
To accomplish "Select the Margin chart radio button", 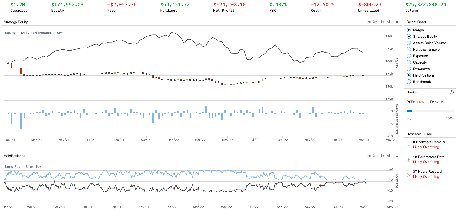I will click(409, 30).
